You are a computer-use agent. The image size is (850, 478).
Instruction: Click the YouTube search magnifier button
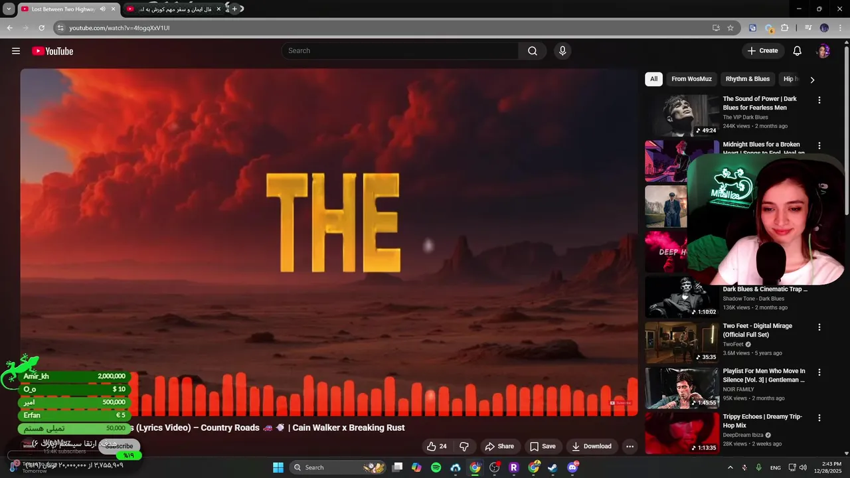point(533,51)
